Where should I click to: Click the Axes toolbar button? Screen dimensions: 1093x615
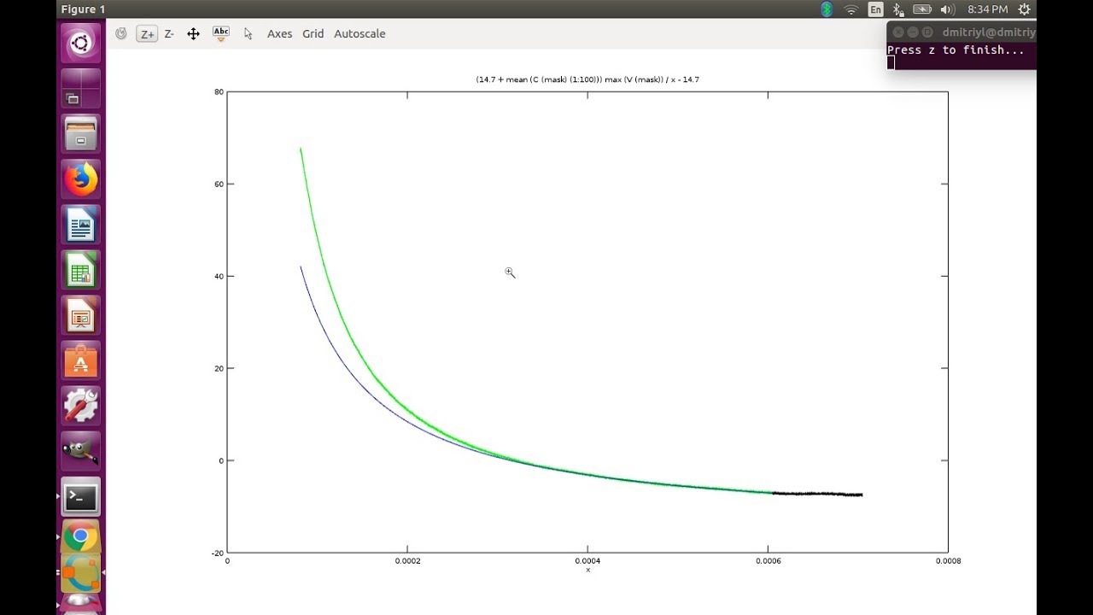(x=279, y=33)
